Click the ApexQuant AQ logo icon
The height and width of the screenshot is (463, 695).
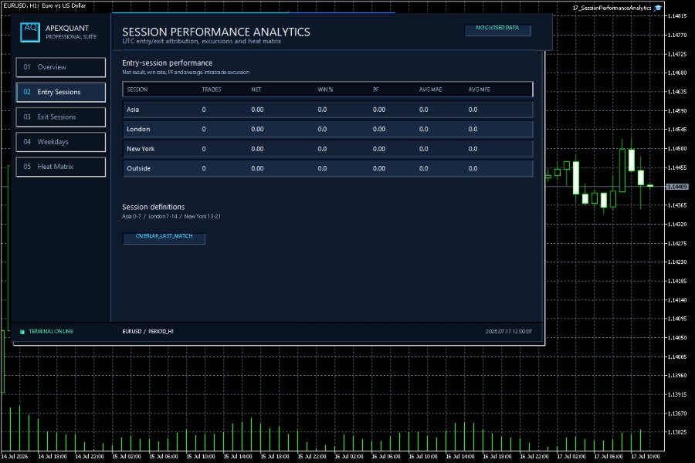tap(30, 32)
